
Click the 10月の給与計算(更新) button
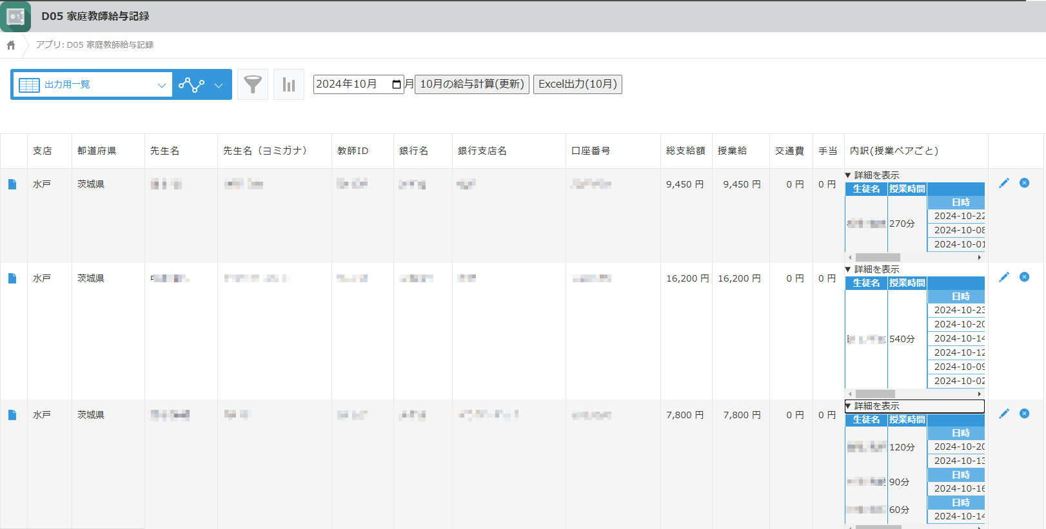pyautogui.click(x=471, y=84)
